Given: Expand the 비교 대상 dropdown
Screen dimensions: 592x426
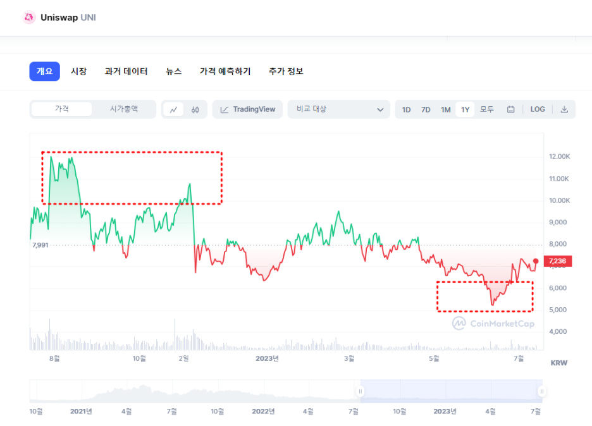Looking at the screenshot, I should point(338,109).
